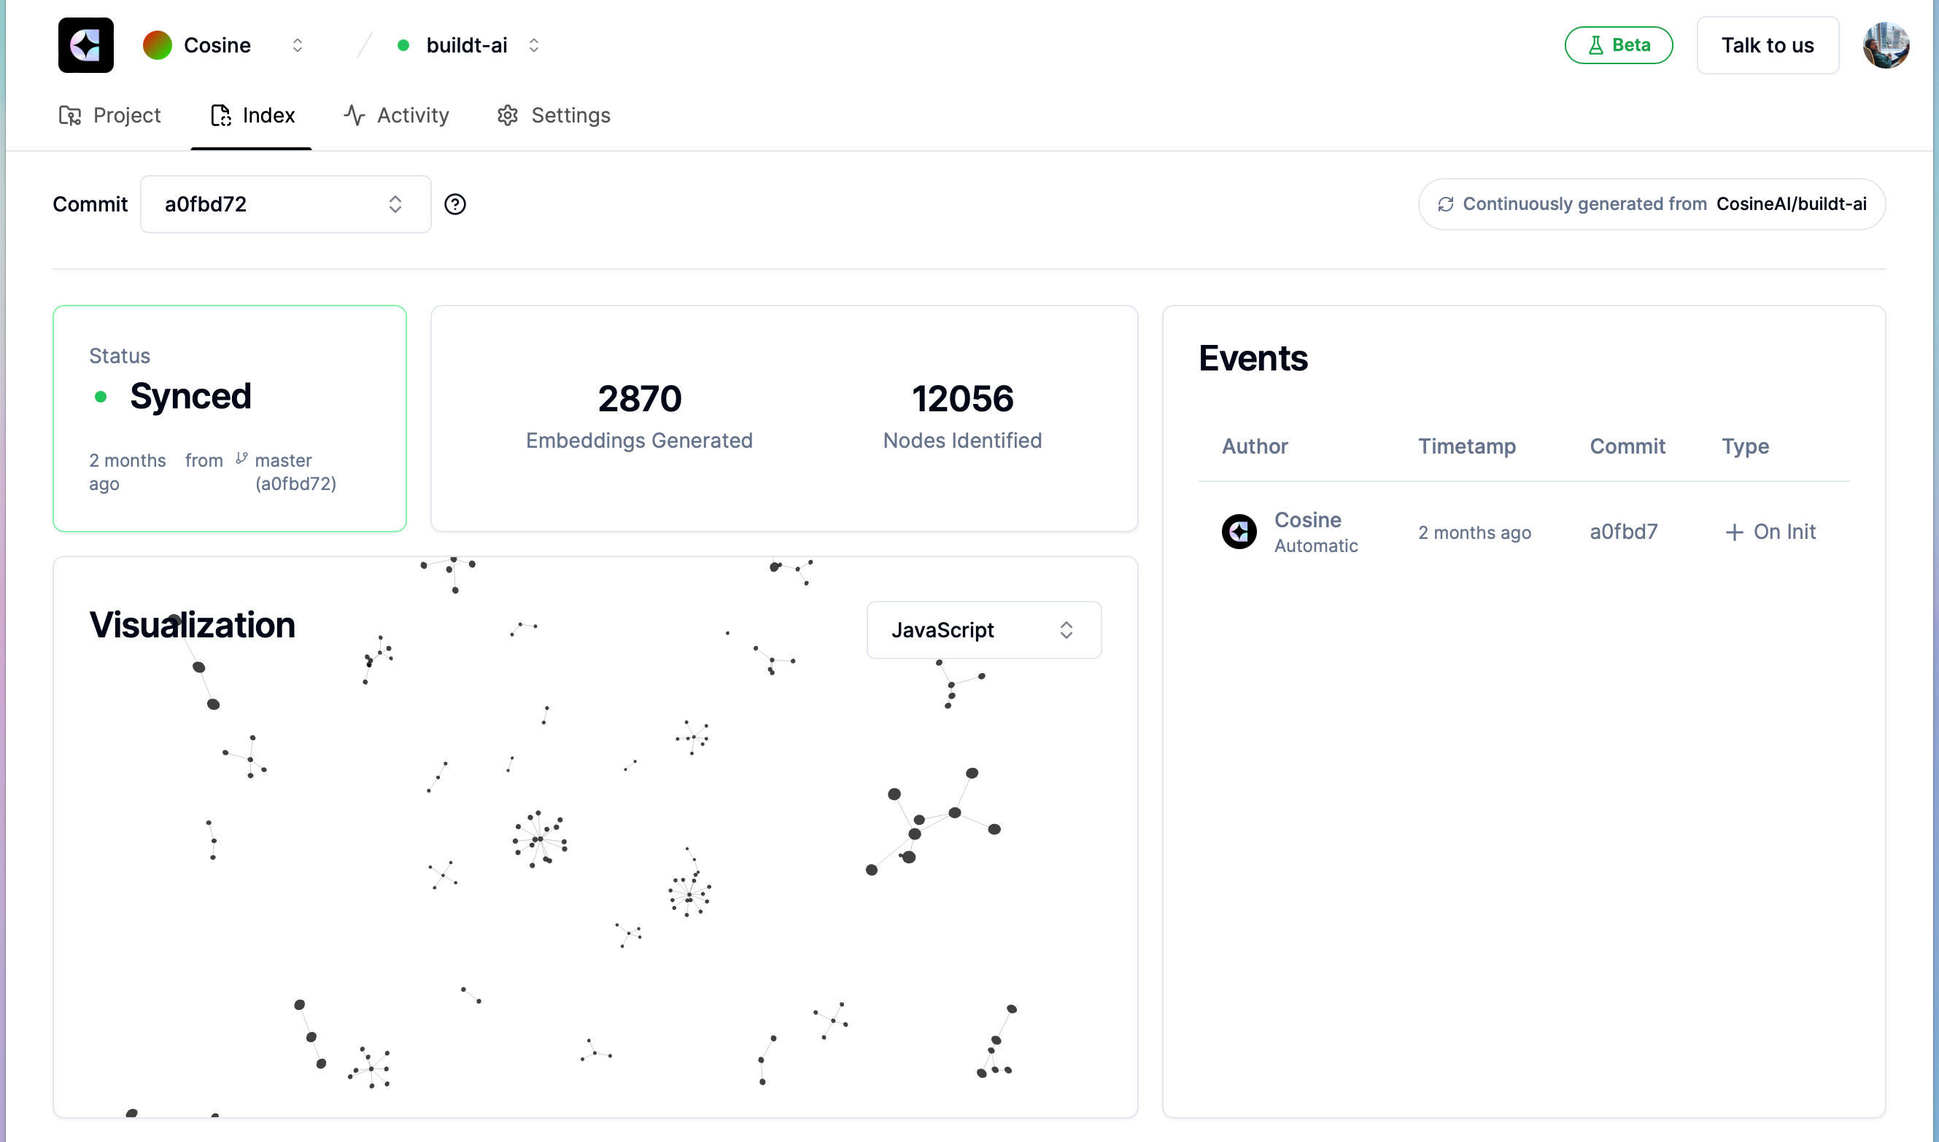Screen dimensions: 1939x1142
Task: Click the On Init event type
Action: click(x=1770, y=532)
